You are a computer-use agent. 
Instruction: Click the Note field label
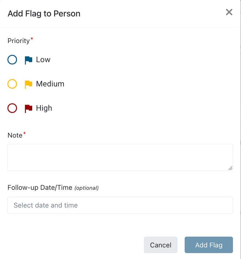point(15,135)
